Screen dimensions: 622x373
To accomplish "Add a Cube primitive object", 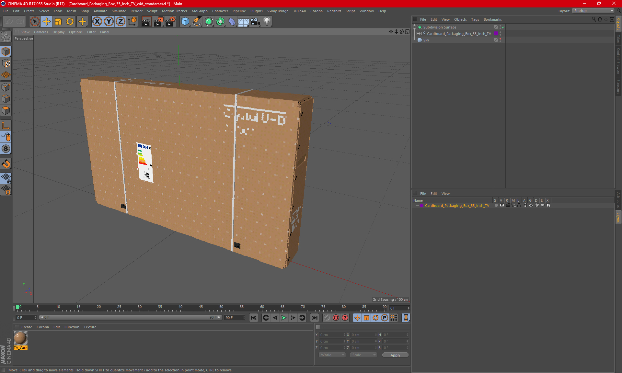I will [x=185, y=21].
